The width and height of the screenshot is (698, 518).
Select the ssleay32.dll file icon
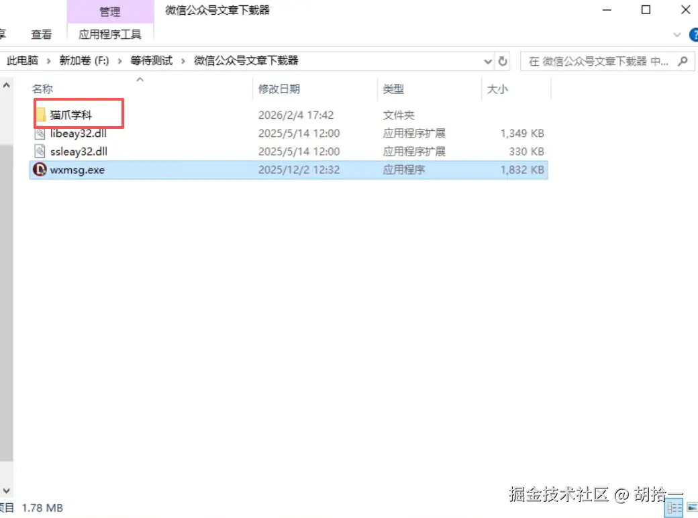[x=40, y=151]
